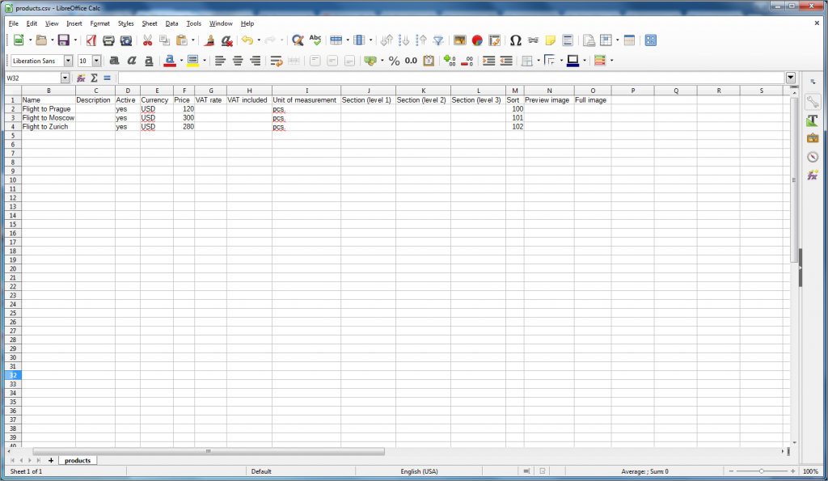Cut the selection with the scissors icon

point(147,40)
